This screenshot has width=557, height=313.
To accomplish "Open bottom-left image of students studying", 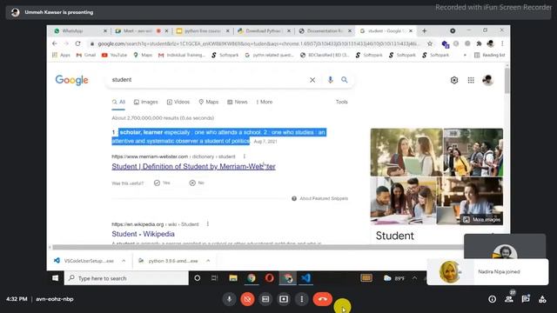I will 403,201.
